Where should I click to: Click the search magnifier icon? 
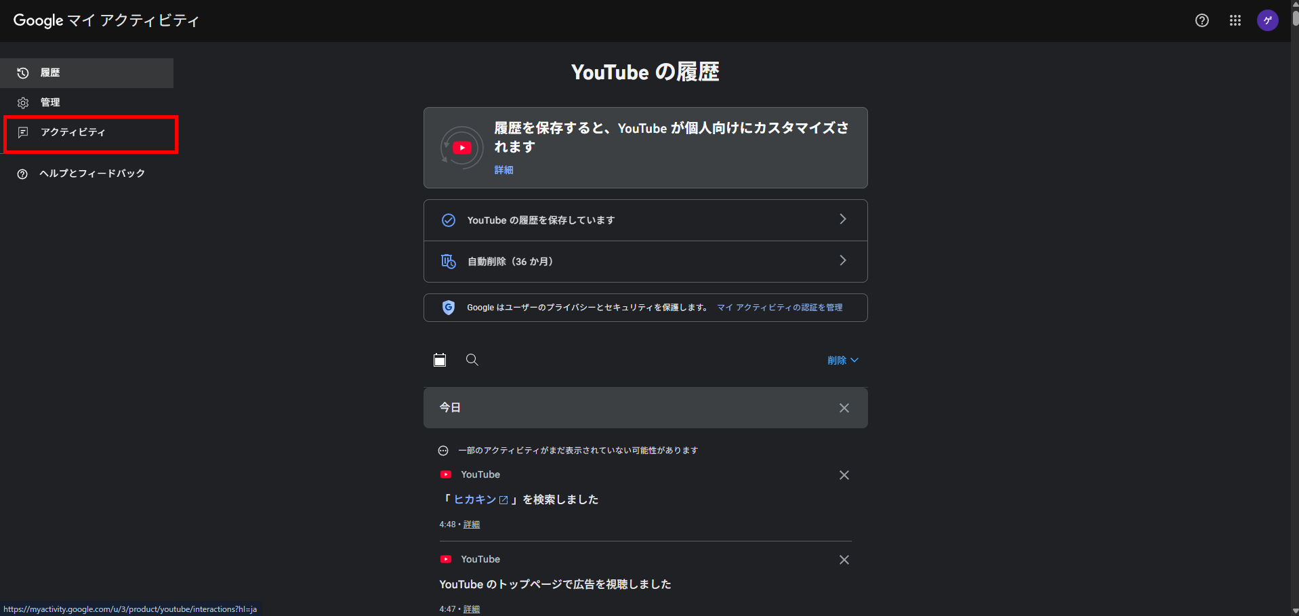click(472, 360)
